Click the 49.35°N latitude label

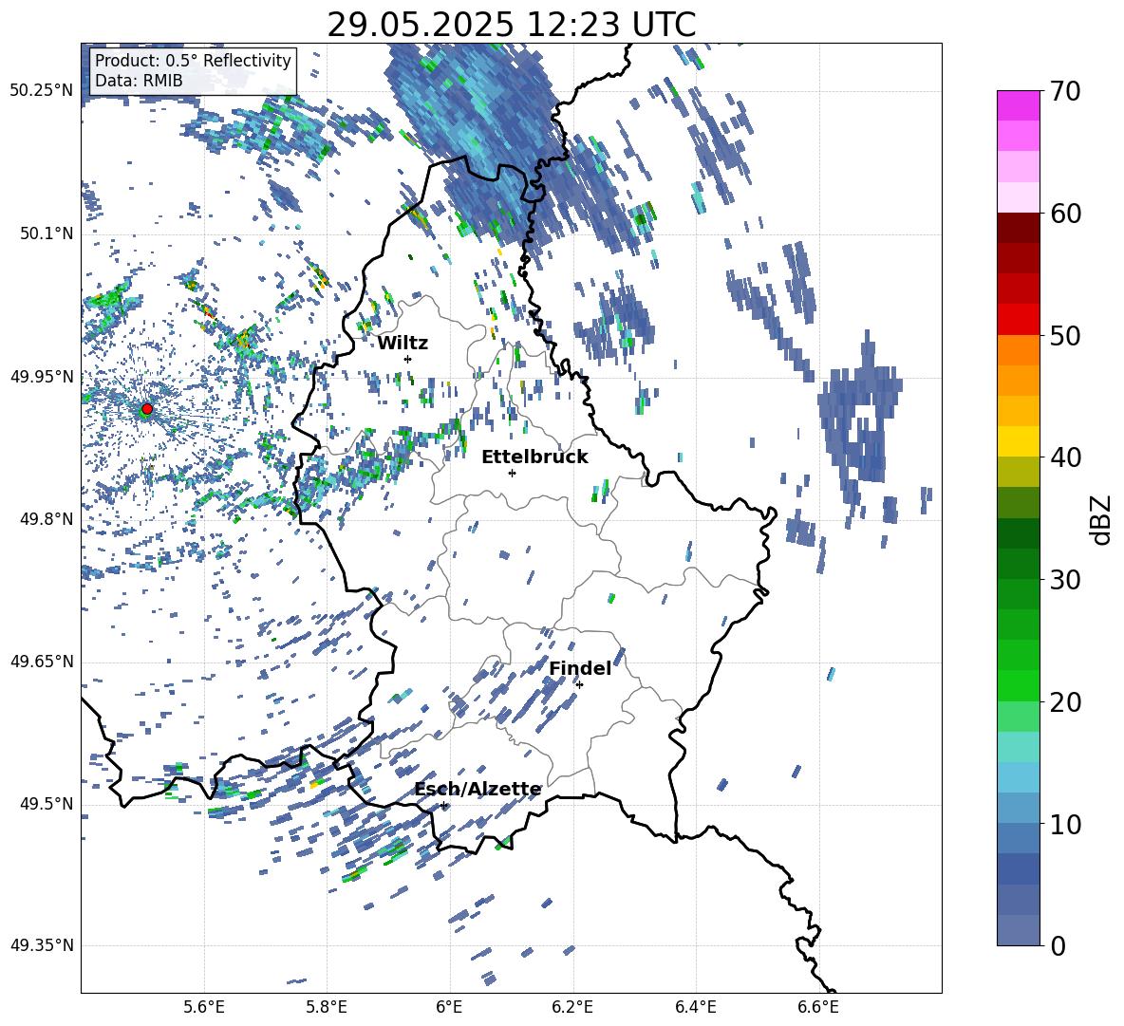click(42, 945)
